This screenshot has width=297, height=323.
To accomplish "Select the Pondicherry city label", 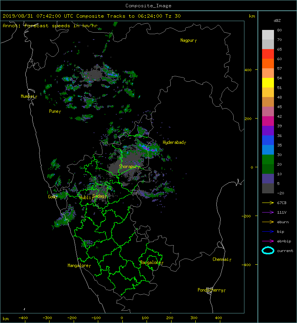I will tap(211, 290).
